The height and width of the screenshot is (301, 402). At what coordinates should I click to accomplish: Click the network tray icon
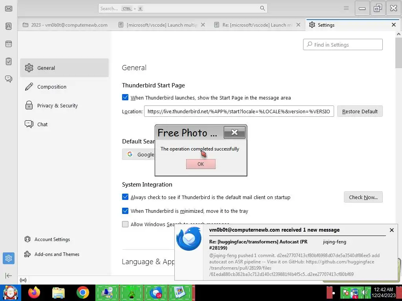[355, 292]
